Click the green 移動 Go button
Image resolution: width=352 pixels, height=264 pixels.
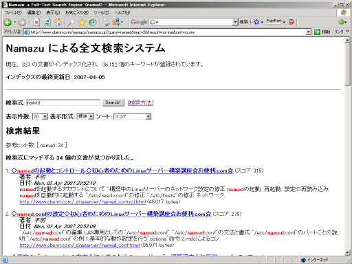(x=322, y=32)
